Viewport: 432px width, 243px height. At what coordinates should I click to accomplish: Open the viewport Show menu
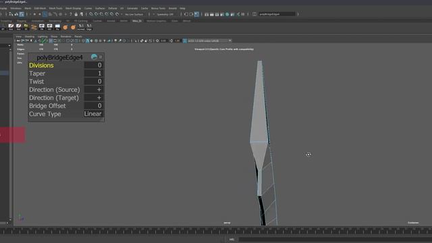[x=54, y=36]
